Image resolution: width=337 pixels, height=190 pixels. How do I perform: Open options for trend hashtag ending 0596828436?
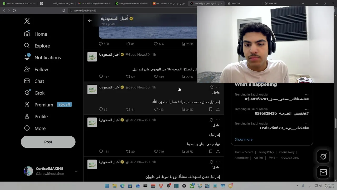tap(307, 109)
